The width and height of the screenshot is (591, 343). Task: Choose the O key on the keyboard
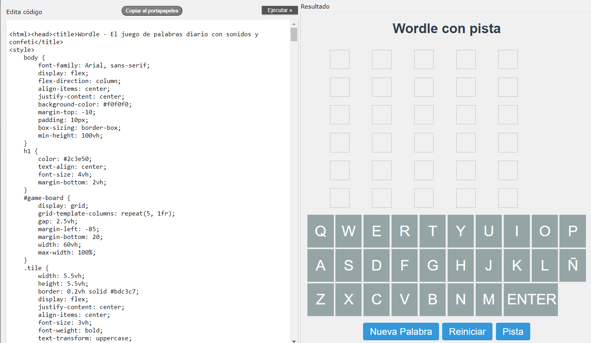coord(545,231)
